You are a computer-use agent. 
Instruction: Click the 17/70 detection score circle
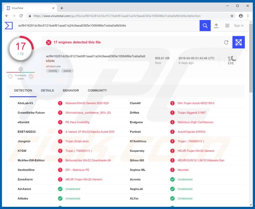coord(20,49)
